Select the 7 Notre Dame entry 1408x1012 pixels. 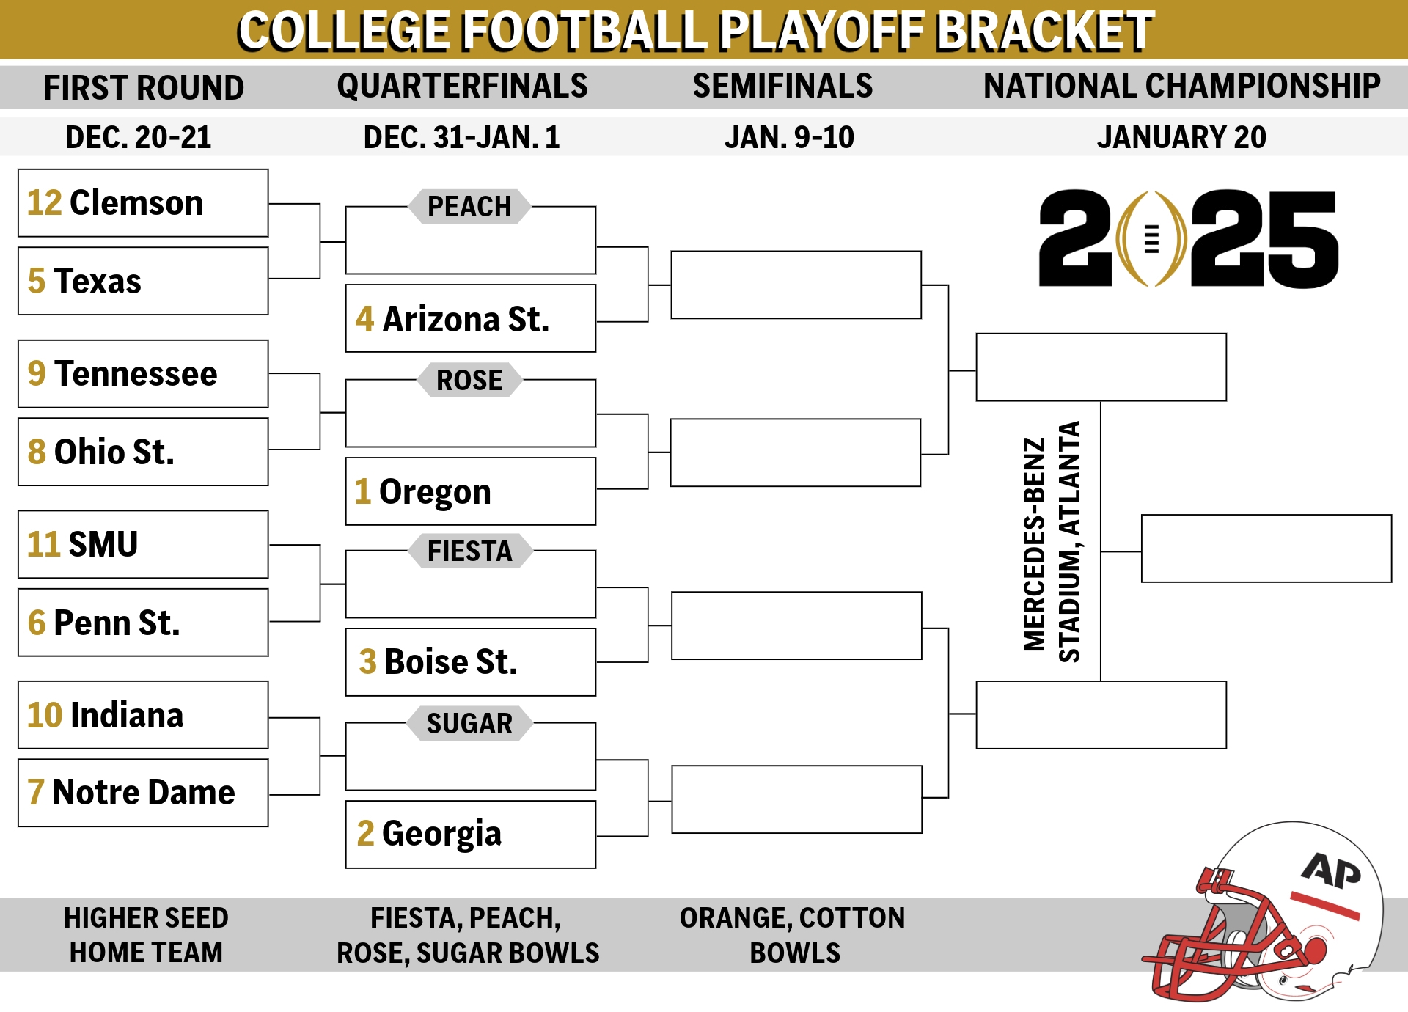143,793
